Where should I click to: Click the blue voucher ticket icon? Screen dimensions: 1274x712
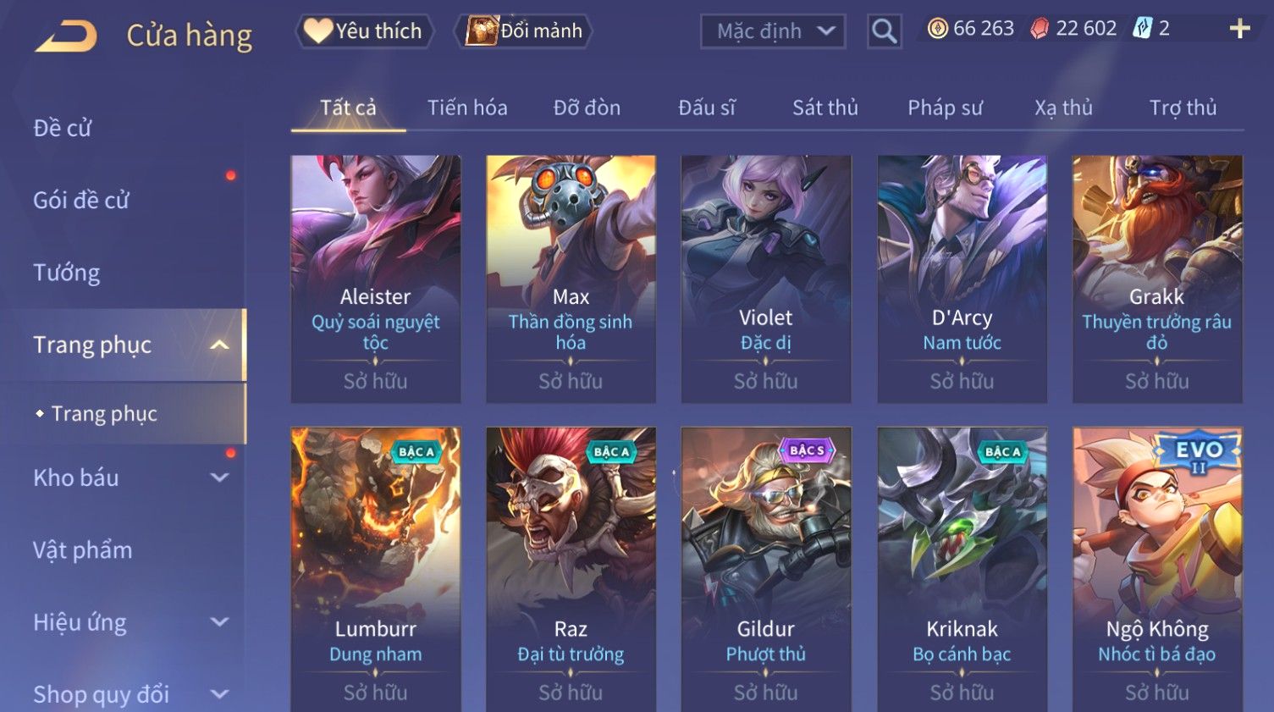1143,28
